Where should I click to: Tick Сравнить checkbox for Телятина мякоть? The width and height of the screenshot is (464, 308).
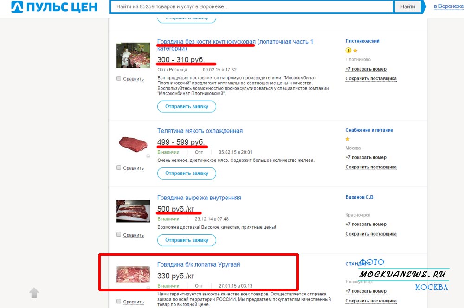119,167
